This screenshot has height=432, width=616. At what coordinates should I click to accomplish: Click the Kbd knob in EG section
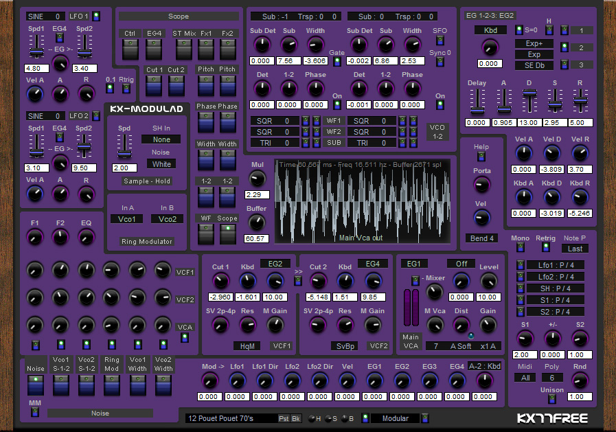pos(490,48)
